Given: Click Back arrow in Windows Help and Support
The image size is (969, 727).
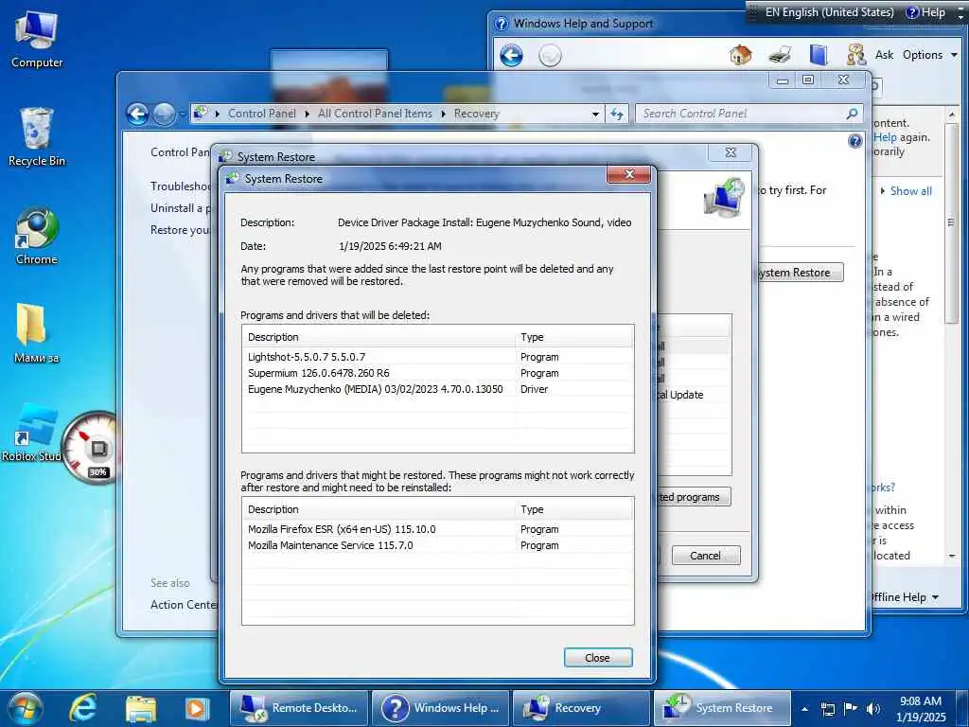Looking at the screenshot, I should tap(512, 56).
